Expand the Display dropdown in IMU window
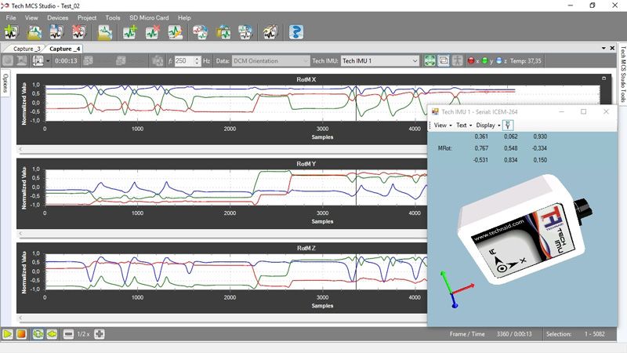Viewport: 627px width, 353px height. point(487,125)
